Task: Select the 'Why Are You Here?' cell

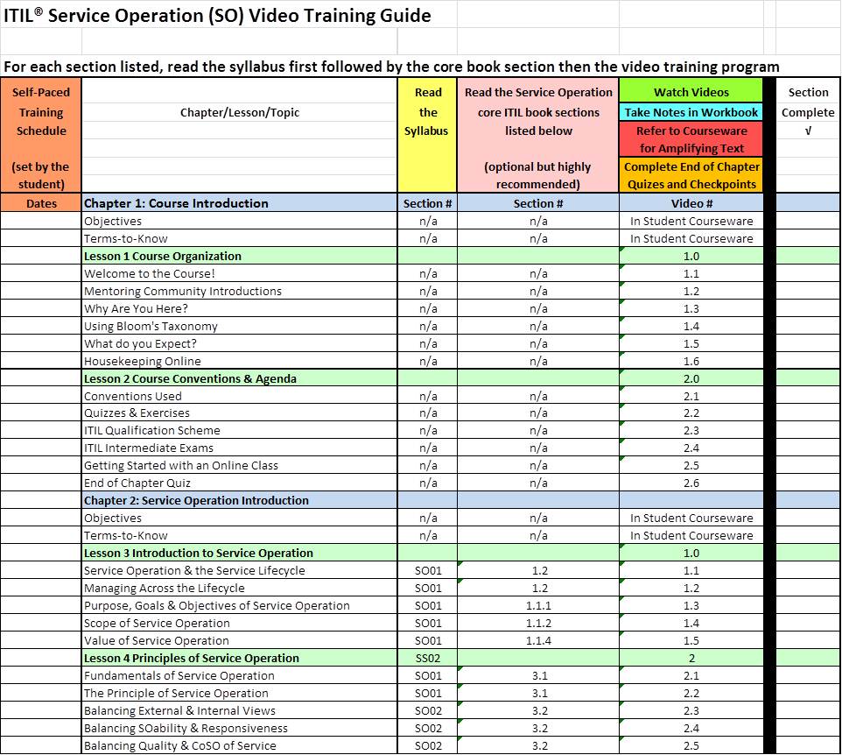Action: point(240,308)
